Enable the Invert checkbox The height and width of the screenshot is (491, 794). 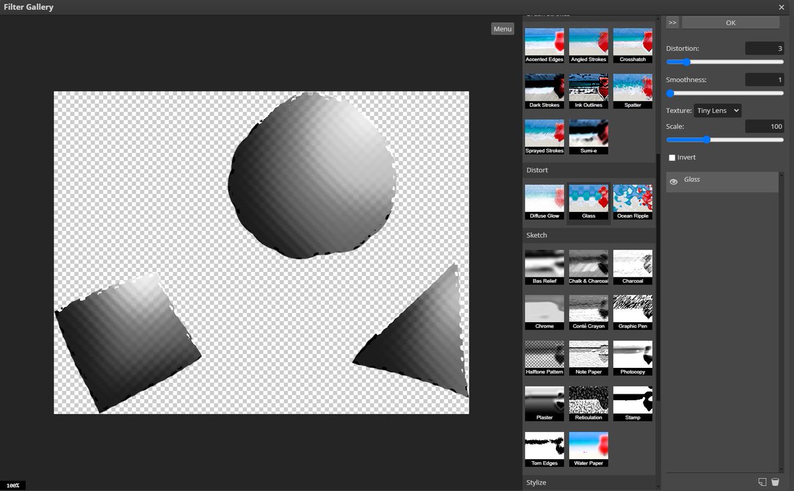(x=672, y=157)
